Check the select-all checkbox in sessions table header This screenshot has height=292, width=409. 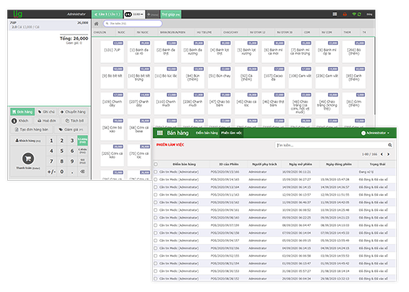click(x=156, y=164)
